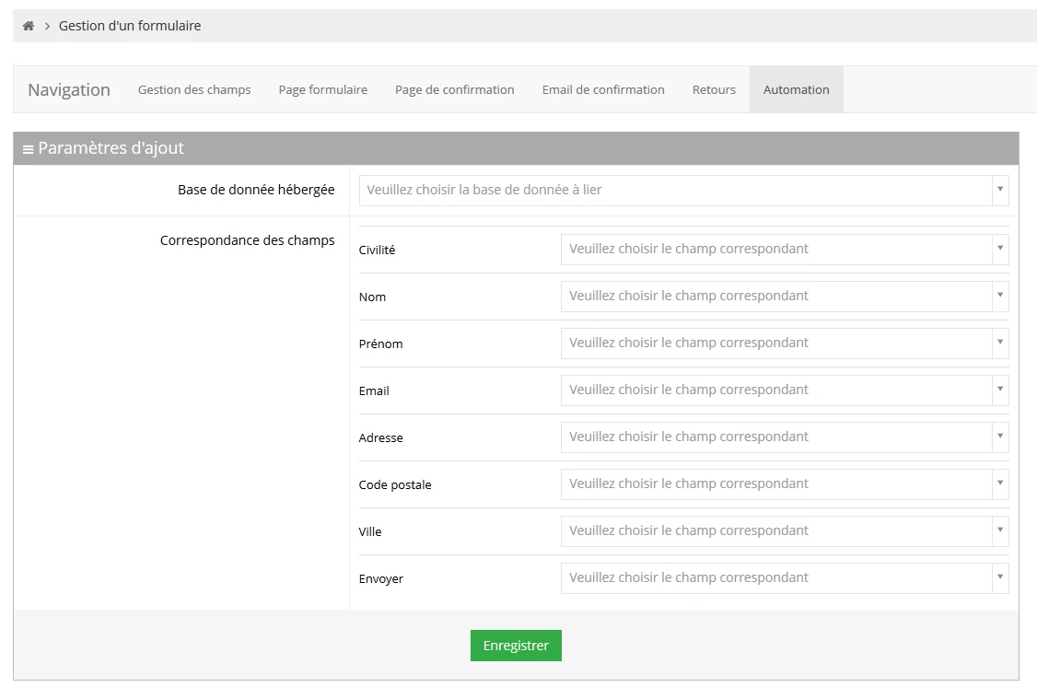Open the Email field mapping dropdown
The height and width of the screenshot is (699, 1037).
pyautogui.click(x=784, y=390)
